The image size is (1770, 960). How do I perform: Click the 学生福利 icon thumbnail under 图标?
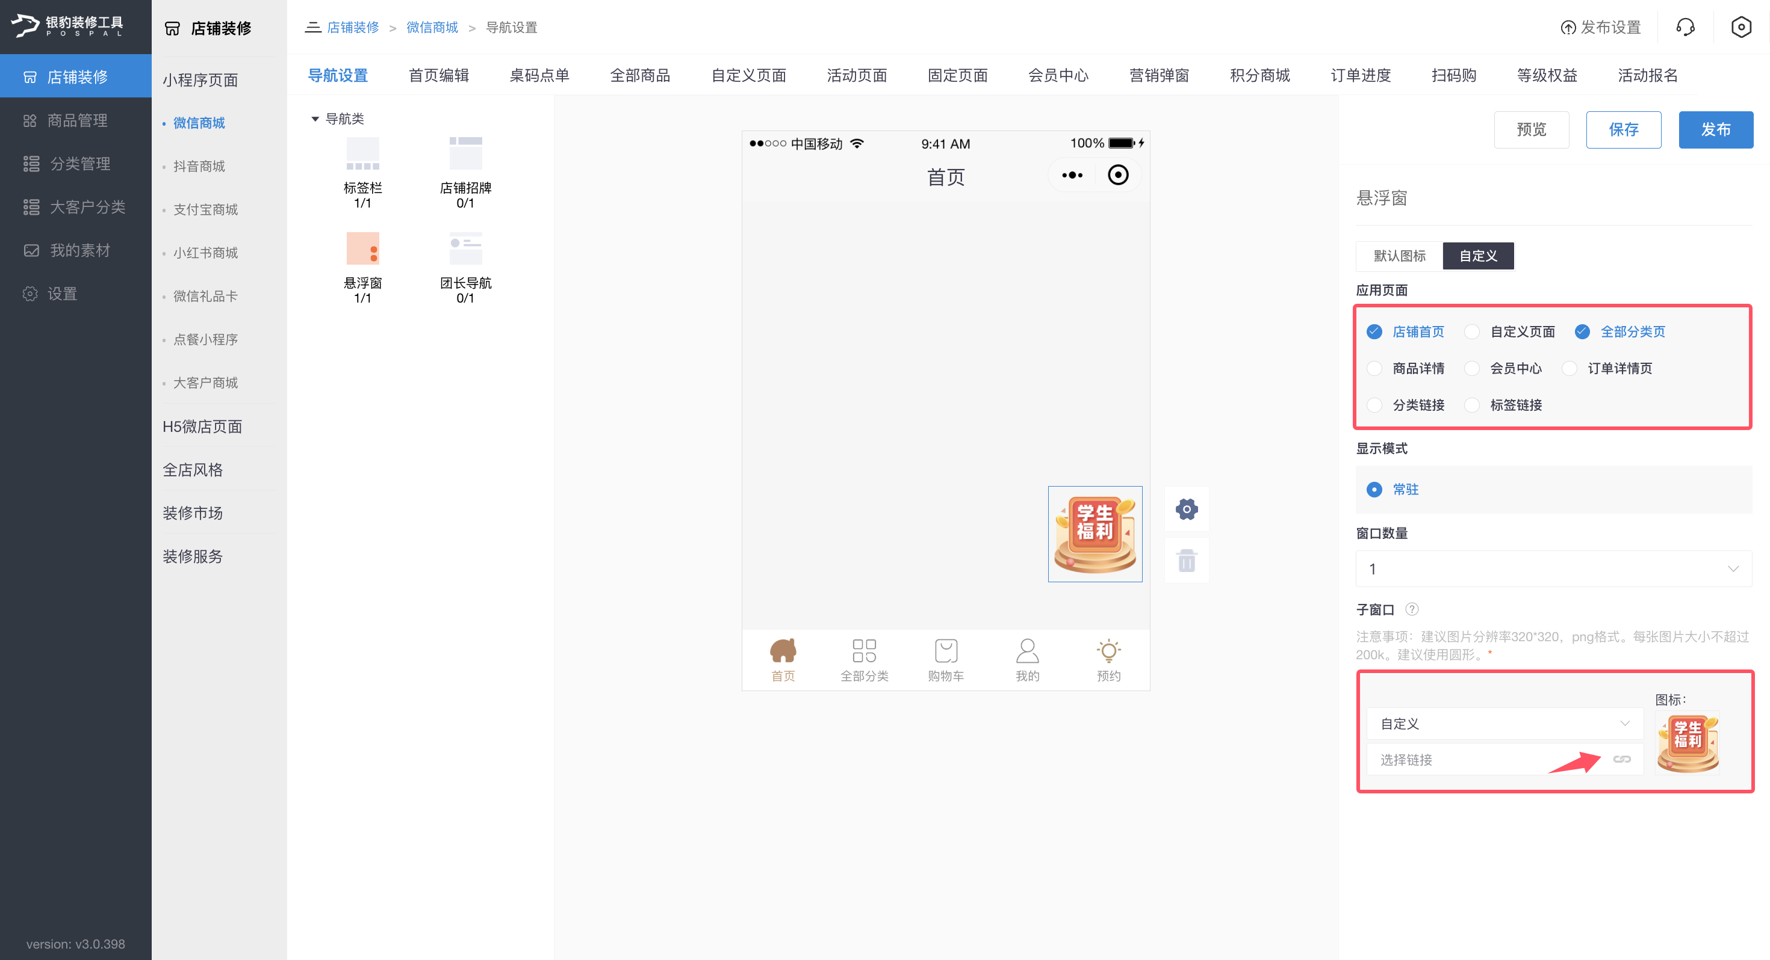(x=1688, y=743)
